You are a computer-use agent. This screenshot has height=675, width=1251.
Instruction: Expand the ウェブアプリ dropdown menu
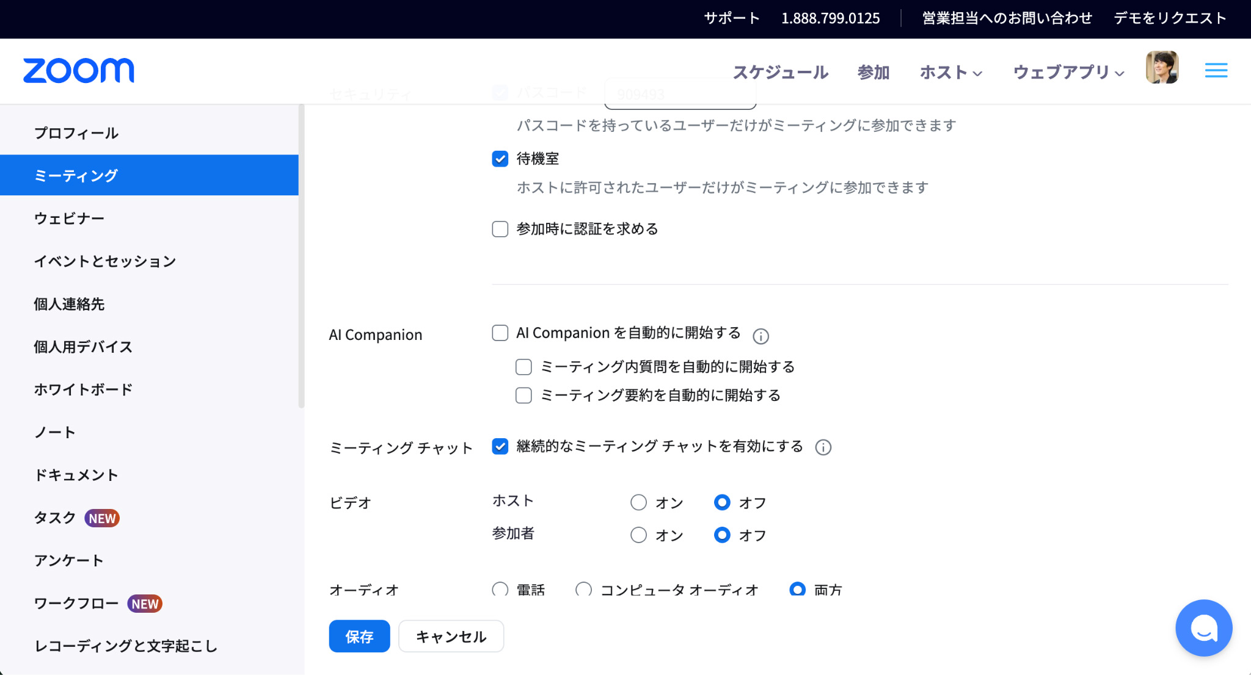(x=1068, y=73)
